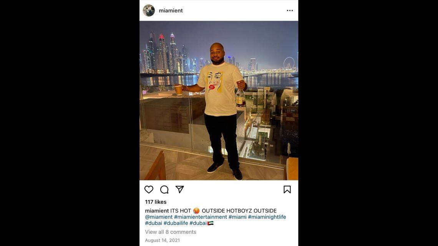438x246 pixels.
Task: Open the #miamientertainment hashtag
Action: (x=200, y=217)
